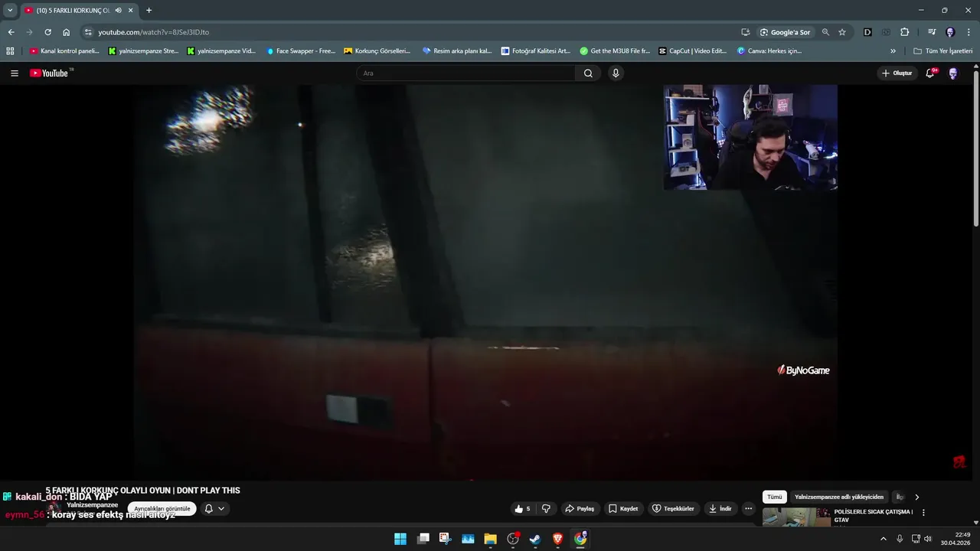Open Steam from the taskbar
980x551 pixels.
(x=535, y=539)
